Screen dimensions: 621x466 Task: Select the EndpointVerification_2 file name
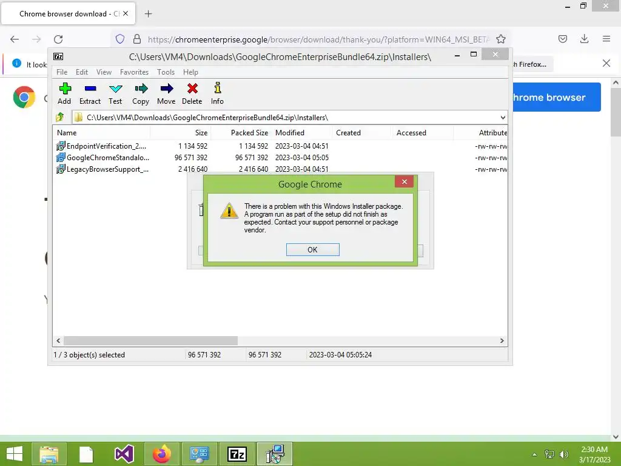coord(106,146)
